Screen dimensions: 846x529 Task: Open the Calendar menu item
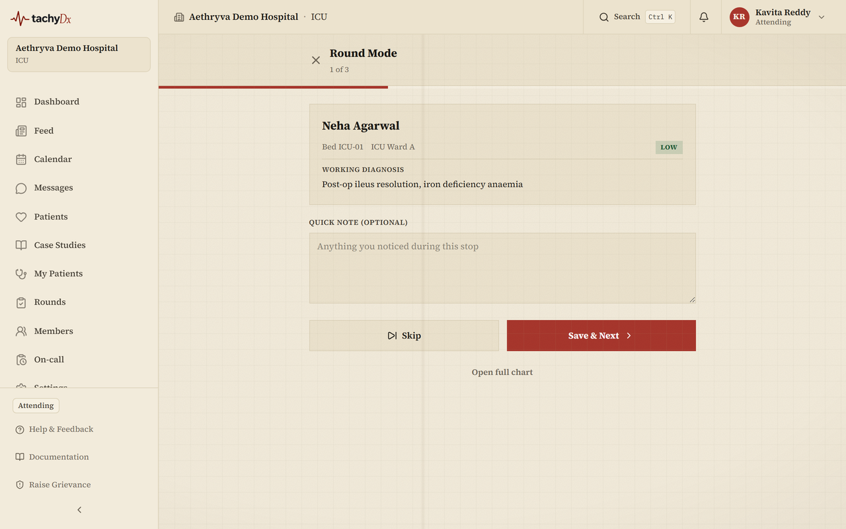coord(79,159)
